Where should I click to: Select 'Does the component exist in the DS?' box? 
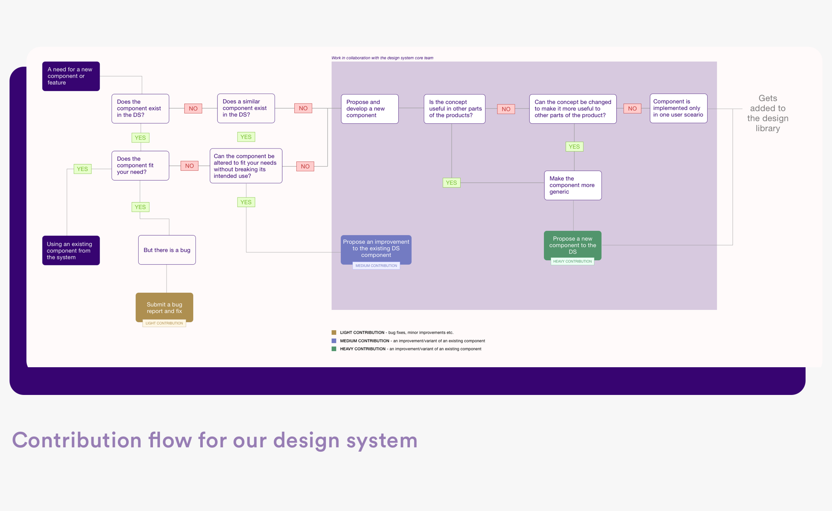(140, 109)
